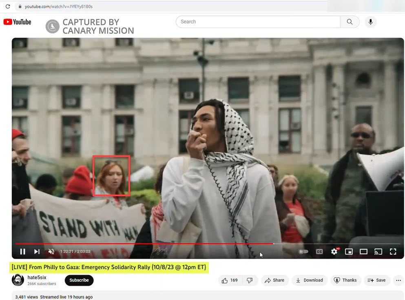Click inside the YouTube search field

[x=257, y=22]
